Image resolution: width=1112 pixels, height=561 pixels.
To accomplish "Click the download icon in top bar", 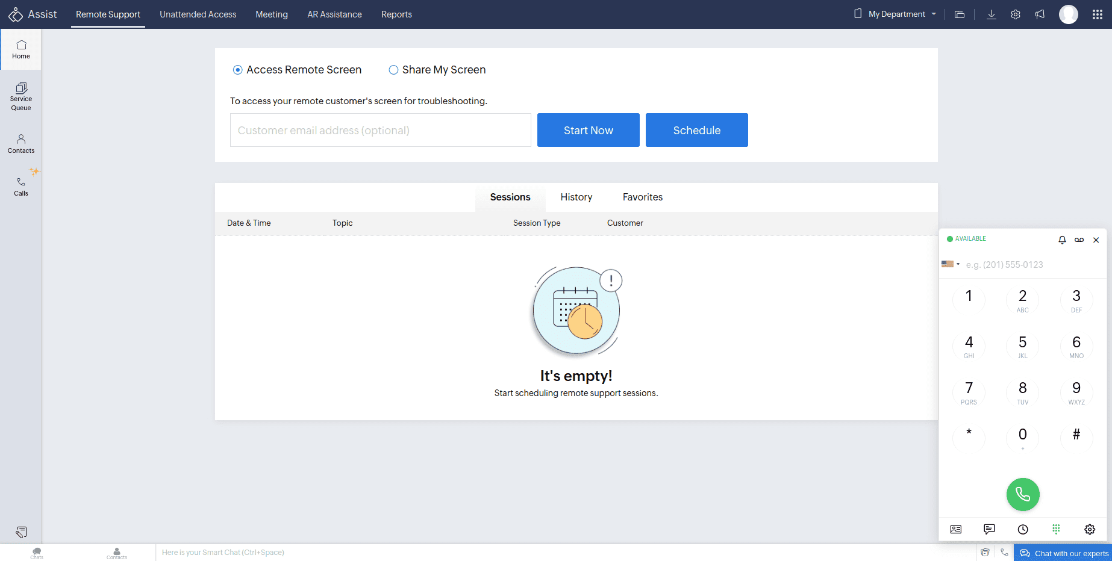I will click(991, 14).
